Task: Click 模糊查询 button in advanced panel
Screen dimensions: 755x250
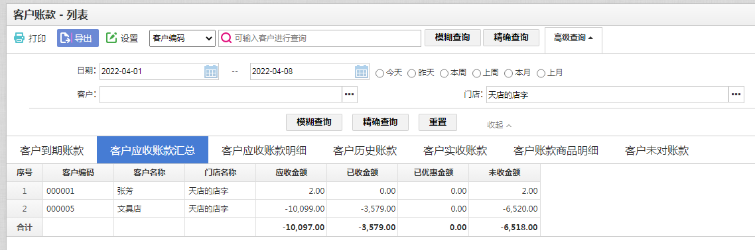Action: click(314, 122)
